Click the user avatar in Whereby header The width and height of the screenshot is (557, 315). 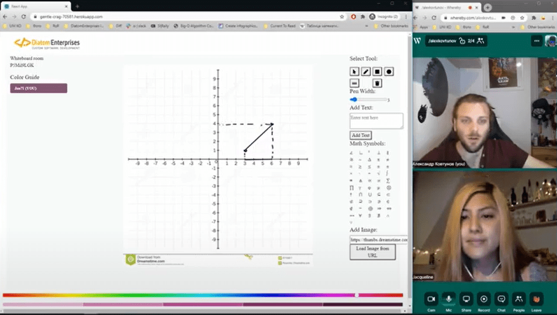(x=550, y=41)
